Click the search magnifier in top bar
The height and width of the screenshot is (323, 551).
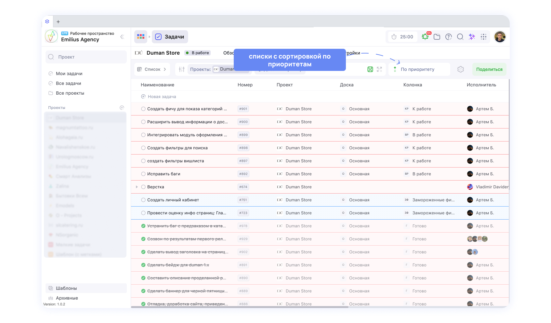[460, 37]
